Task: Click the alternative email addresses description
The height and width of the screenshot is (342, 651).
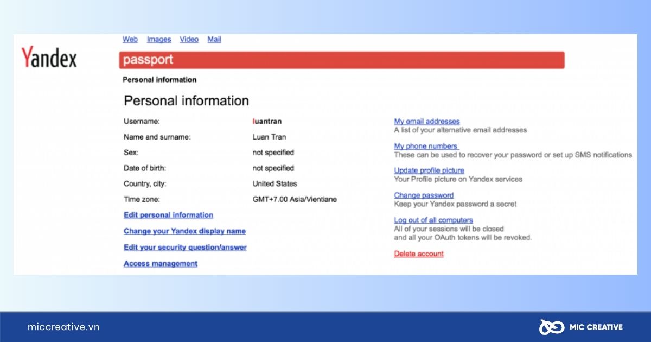Action: tap(460, 130)
